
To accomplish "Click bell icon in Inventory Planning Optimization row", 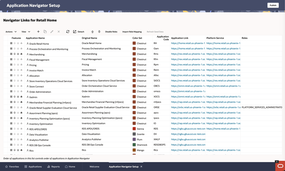I will coord(14,118).
